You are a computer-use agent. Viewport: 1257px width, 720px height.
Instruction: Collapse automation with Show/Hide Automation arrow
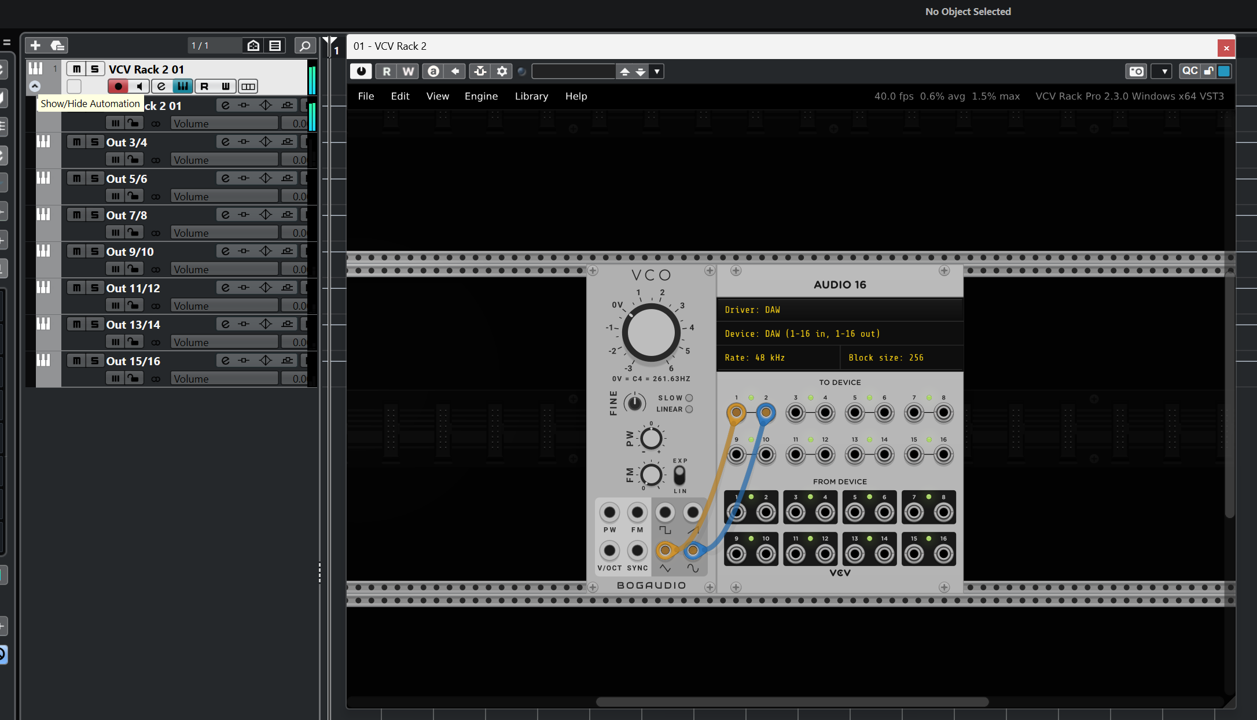pos(35,86)
